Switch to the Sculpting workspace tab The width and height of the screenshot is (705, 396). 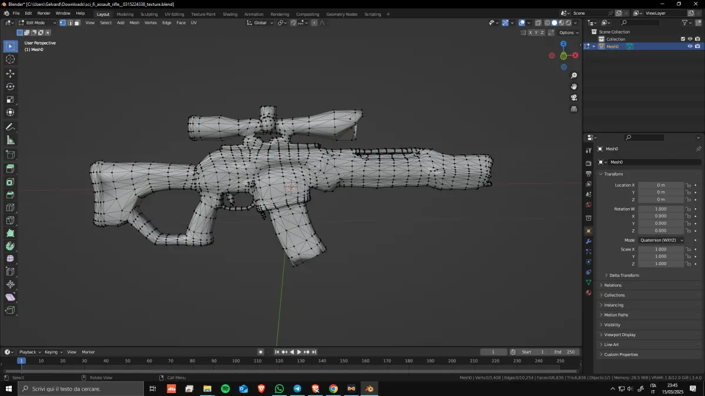[149, 14]
